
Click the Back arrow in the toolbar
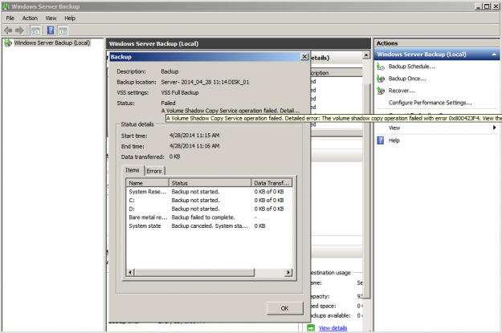click(9, 30)
